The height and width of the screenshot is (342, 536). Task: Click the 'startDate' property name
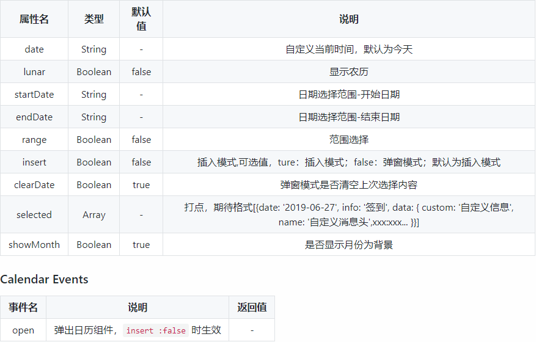[34, 94]
